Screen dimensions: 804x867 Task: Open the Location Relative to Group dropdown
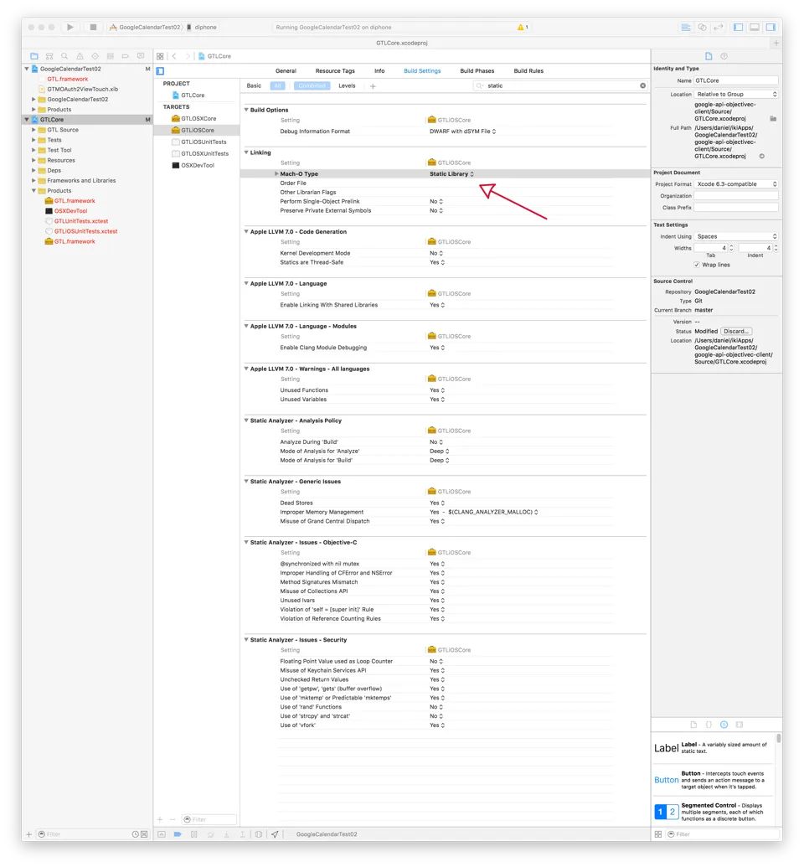(736, 94)
